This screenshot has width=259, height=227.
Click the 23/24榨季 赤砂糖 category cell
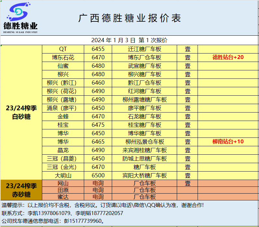coord(21,190)
